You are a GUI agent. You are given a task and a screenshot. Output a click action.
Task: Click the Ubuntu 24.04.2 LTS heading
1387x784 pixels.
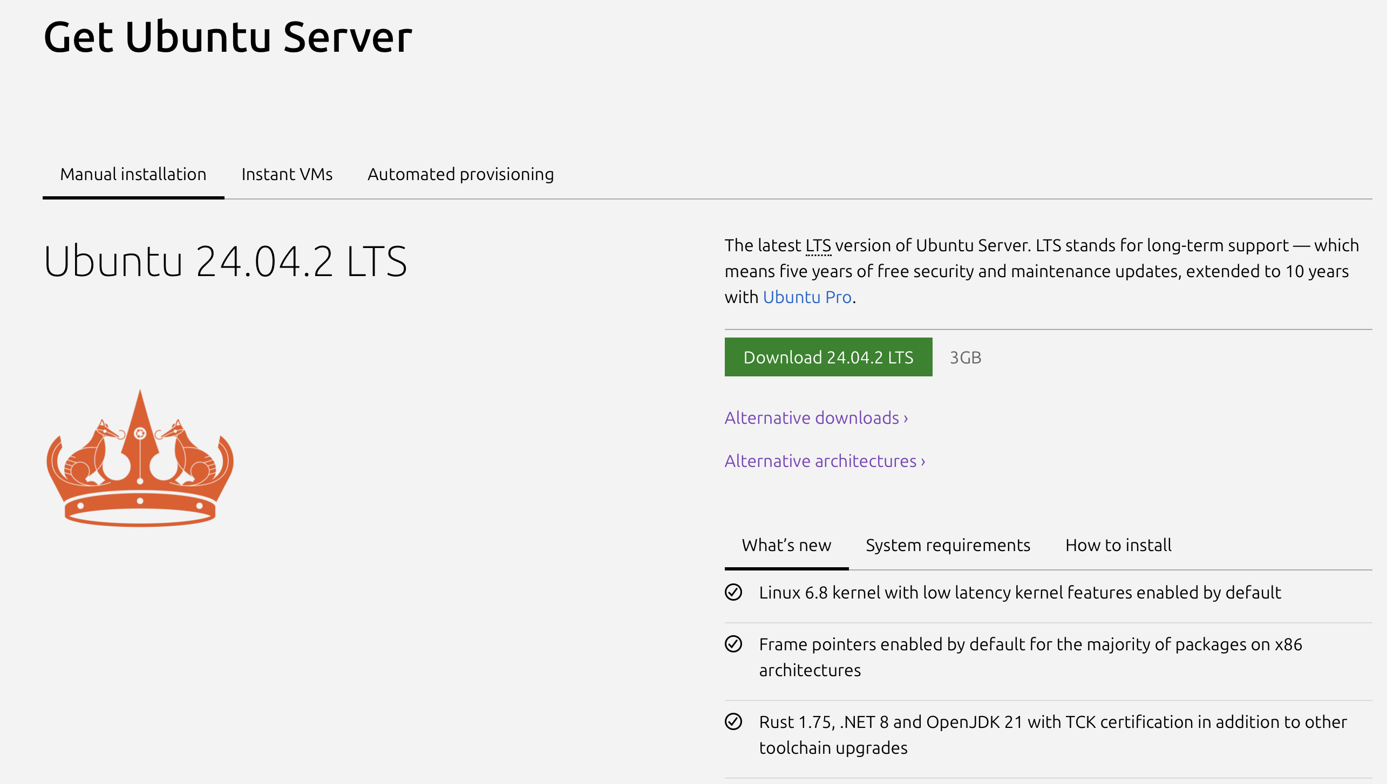click(225, 262)
